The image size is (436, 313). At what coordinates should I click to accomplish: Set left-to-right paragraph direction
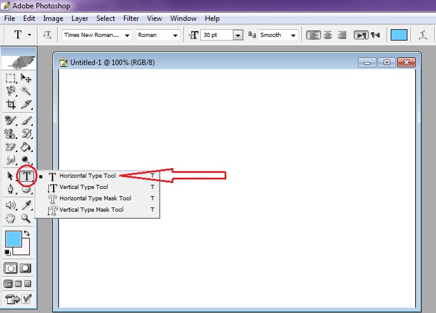tap(361, 35)
